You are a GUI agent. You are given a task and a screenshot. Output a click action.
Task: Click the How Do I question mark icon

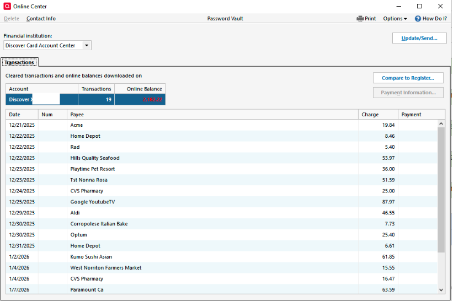[418, 19]
